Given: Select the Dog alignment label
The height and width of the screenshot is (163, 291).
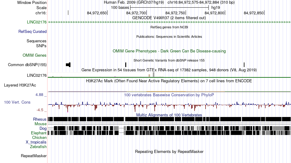Looking at the screenshot, I should [x=43, y=129].
